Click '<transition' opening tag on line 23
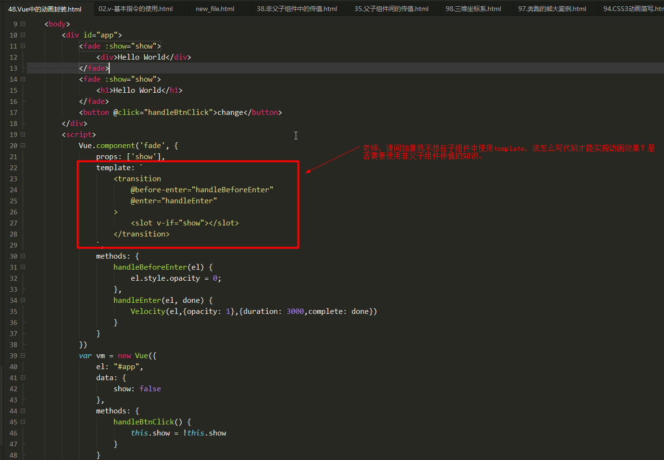This screenshot has height=460, width=664. (137, 179)
